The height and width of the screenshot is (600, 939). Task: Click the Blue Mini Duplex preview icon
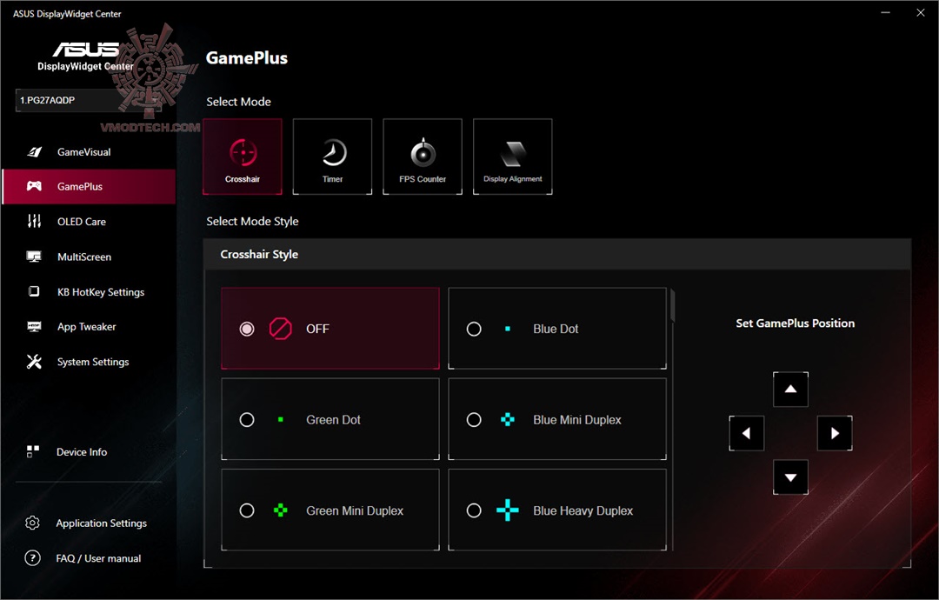[x=508, y=420]
